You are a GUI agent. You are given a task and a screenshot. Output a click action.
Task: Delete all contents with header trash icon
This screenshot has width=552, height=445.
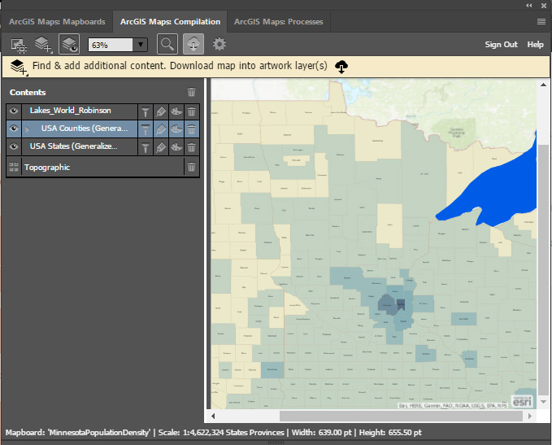pos(192,92)
